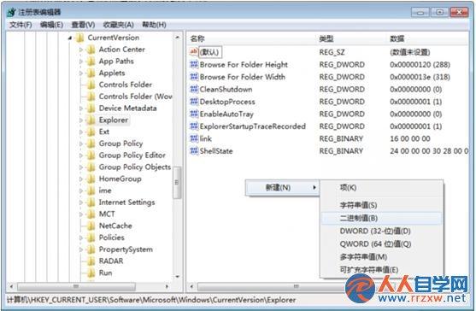Click the Run folder icon
This screenshot has height=311, width=476.
(91, 273)
